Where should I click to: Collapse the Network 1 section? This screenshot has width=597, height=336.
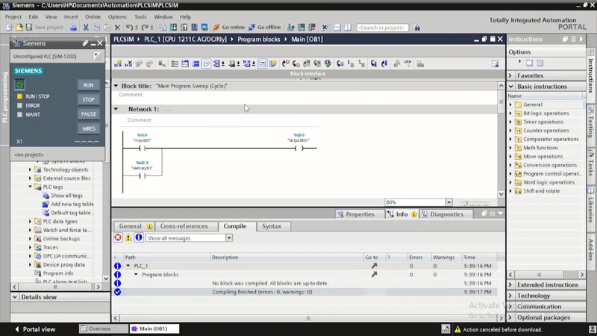[116, 109]
